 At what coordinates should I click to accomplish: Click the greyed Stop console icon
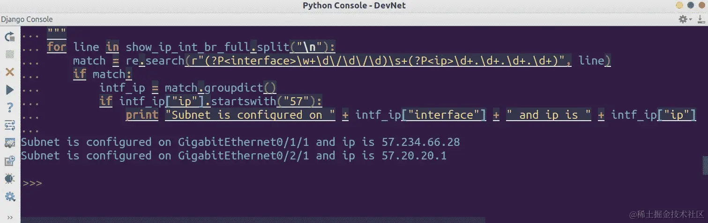tap(9, 54)
